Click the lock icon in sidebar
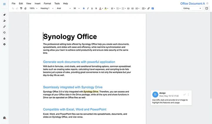 (x=4, y=38)
